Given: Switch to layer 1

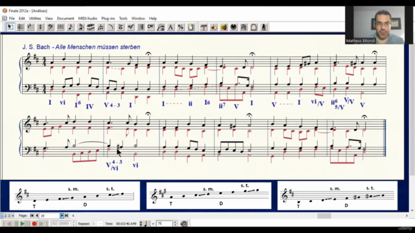Looking at the screenshot, I should click(x=2, y=216).
